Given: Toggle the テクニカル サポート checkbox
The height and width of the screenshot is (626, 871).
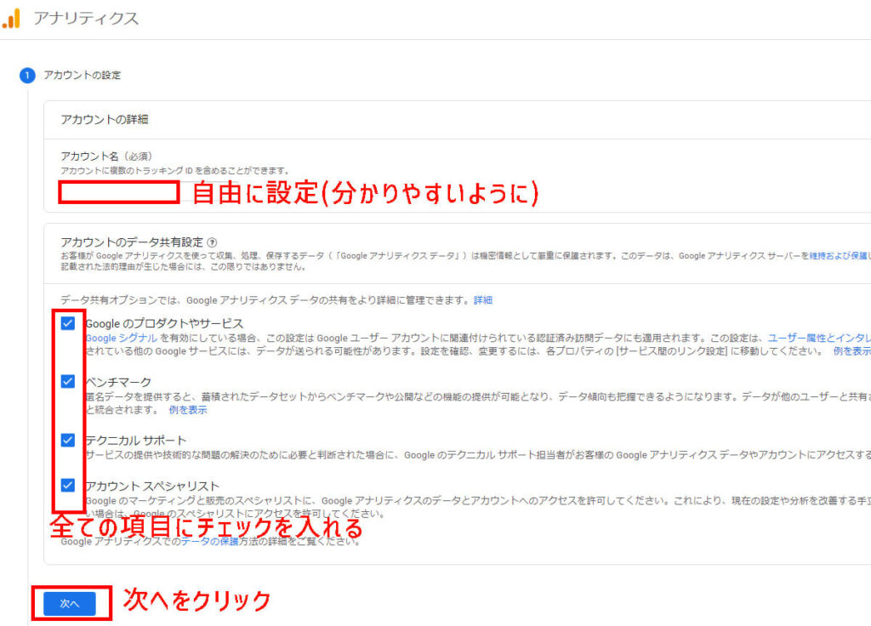Looking at the screenshot, I should (68, 440).
